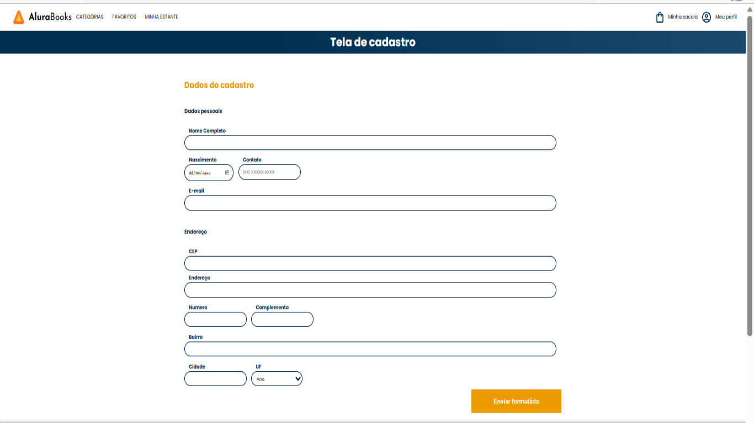Screen dimensions: 754x423
Task: Click the Meu perfil user icon
Action: click(707, 17)
